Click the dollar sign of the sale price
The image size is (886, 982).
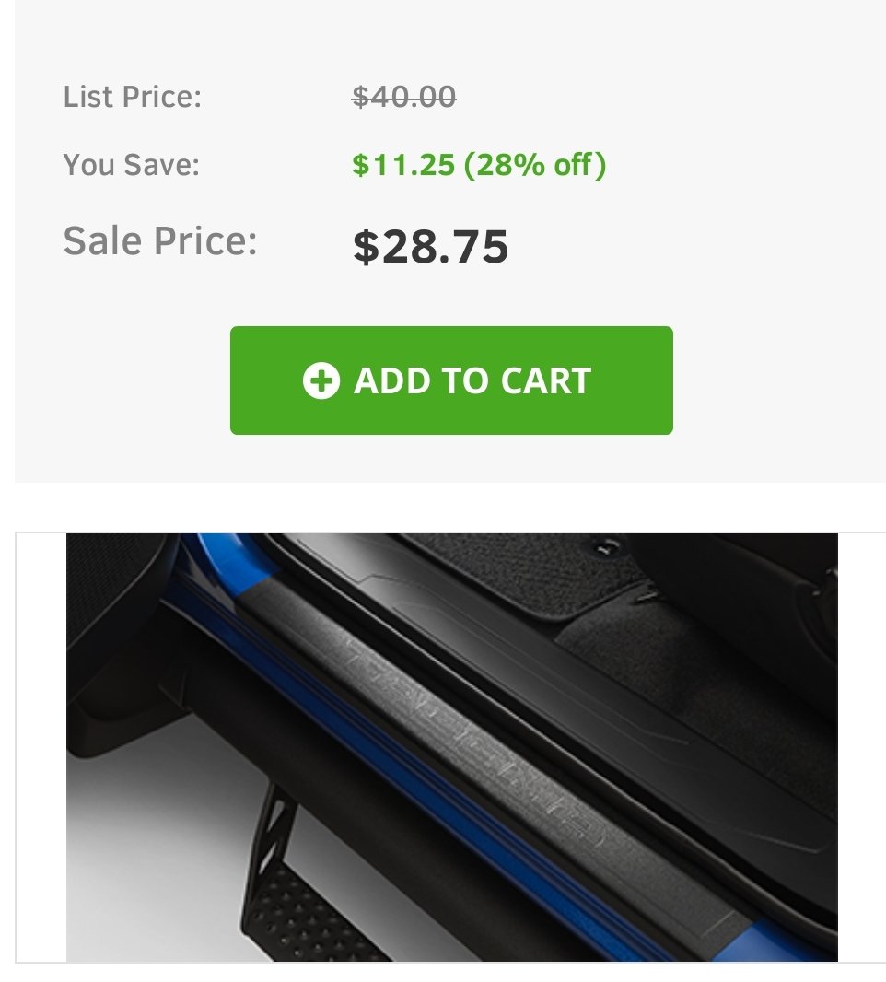pos(367,246)
